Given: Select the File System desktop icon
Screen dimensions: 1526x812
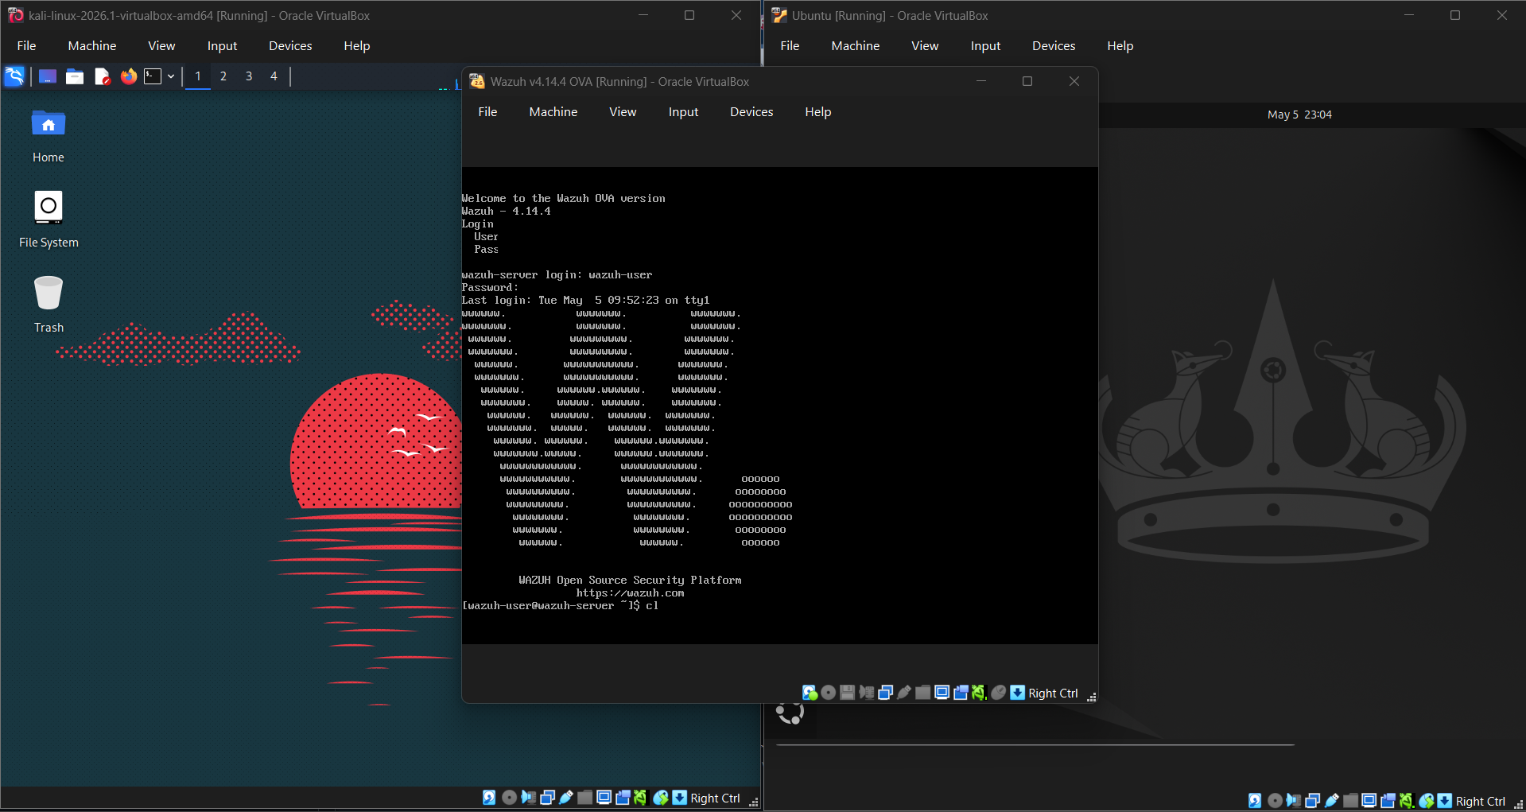Looking at the screenshot, I should (49, 220).
